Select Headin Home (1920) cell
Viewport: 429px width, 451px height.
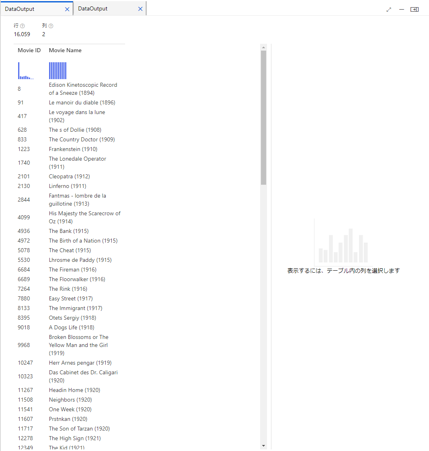[74, 390]
